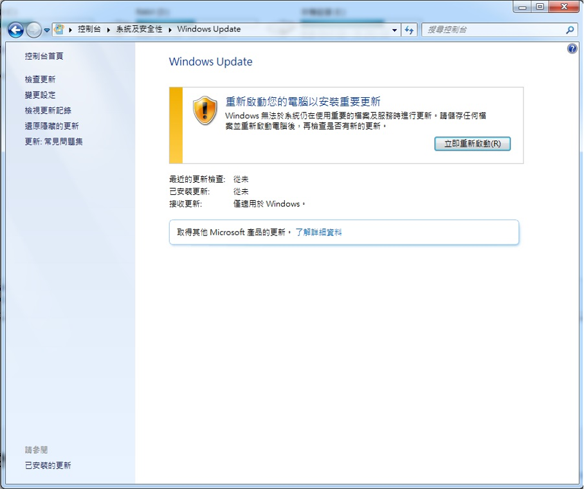Click the refresh button beside address bar
The width and height of the screenshot is (584, 489).
[x=409, y=30]
